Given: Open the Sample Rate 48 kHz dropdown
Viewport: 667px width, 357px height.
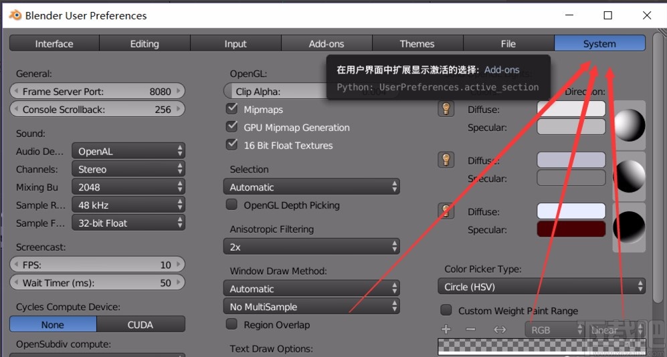Looking at the screenshot, I should tap(128, 205).
